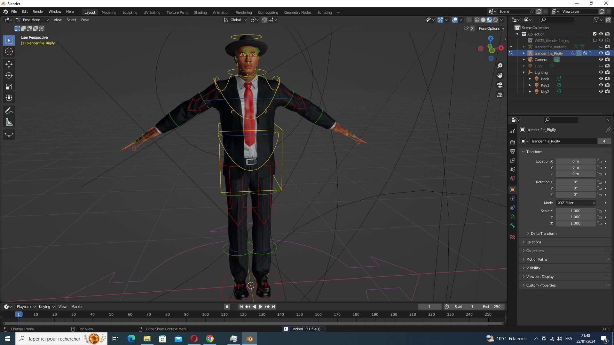Disable Key2 in renders camera icon
This screenshot has height=345, width=614.
[608, 92]
